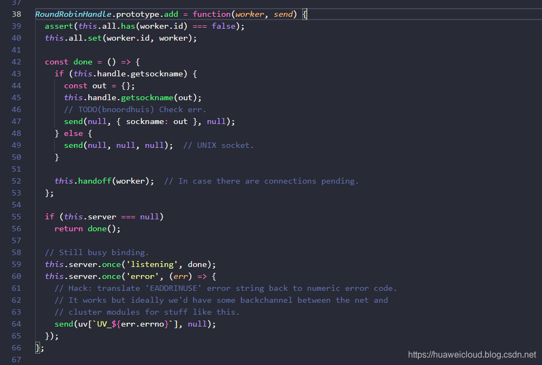Click the 'backchannel' word in the line 62 comment

[266, 300]
